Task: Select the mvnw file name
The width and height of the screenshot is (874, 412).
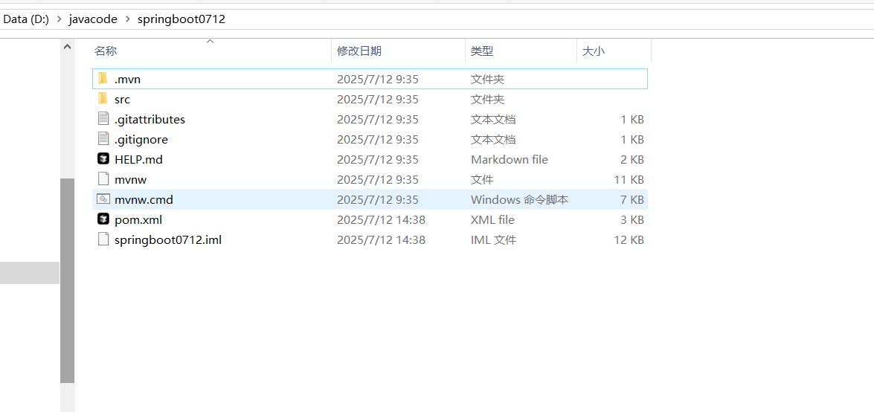Action: 130,179
